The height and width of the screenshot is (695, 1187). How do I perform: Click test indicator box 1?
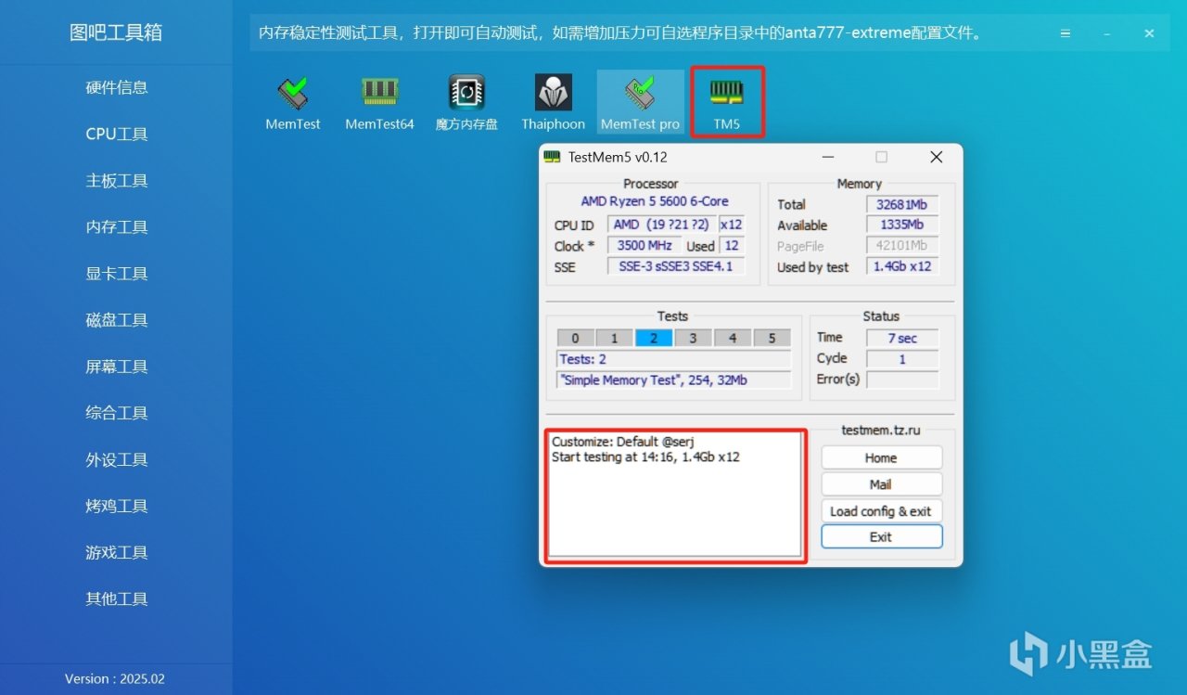tap(615, 338)
